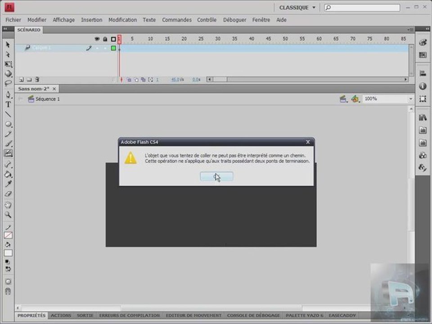Toggle Snap to Objects magnet
Viewport: 432px width, 324px height.
pyautogui.click(x=8, y=291)
